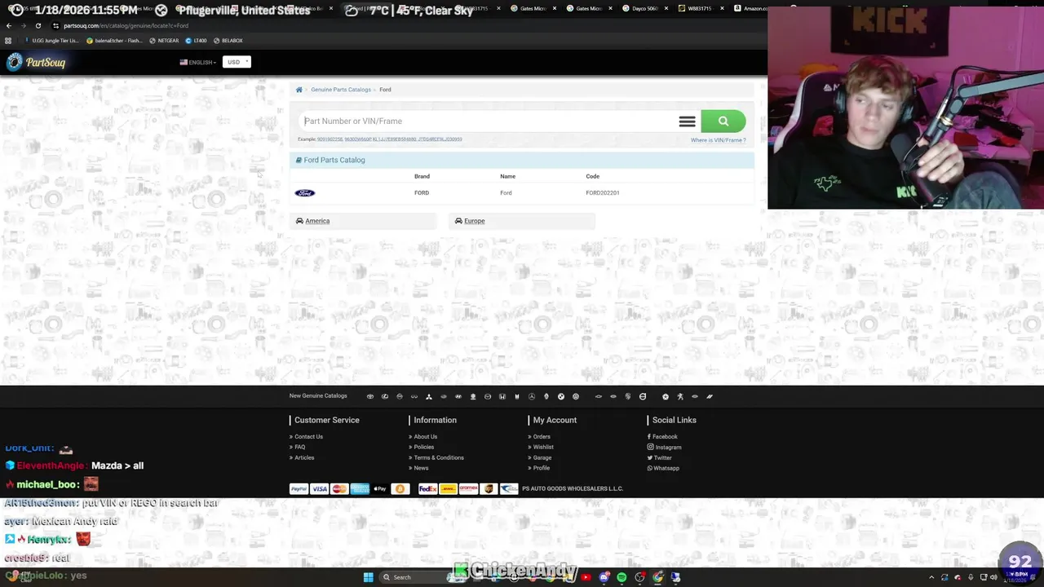Open the Whatsapp social link

pyautogui.click(x=665, y=469)
